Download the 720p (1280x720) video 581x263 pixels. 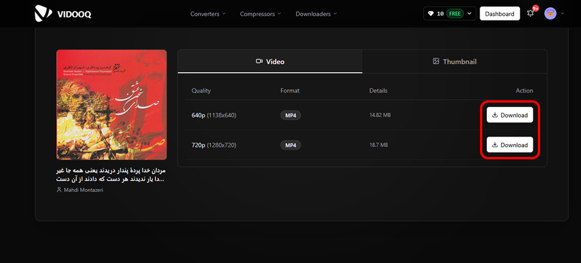tap(510, 145)
